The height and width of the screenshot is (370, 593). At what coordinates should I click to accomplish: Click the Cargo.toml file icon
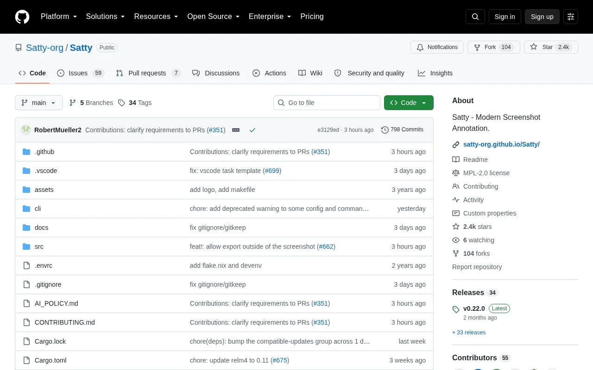(26, 360)
